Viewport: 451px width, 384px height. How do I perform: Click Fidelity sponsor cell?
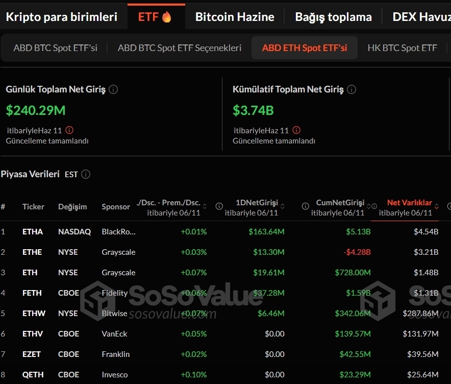pyautogui.click(x=114, y=293)
